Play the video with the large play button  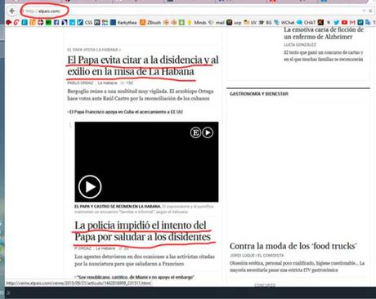click(90, 187)
